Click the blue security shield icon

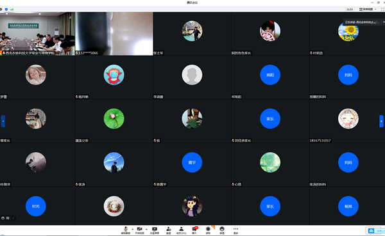[x=6, y=10]
